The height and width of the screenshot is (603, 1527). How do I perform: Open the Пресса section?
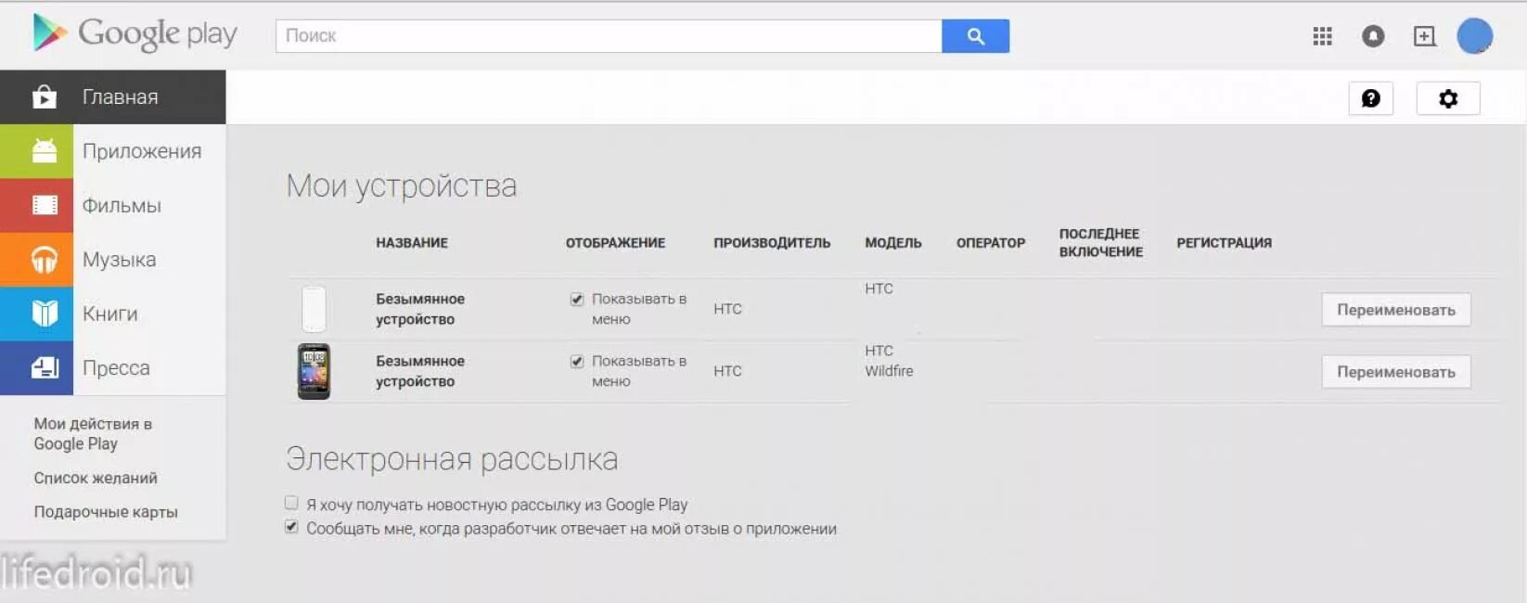tap(112, 368)
